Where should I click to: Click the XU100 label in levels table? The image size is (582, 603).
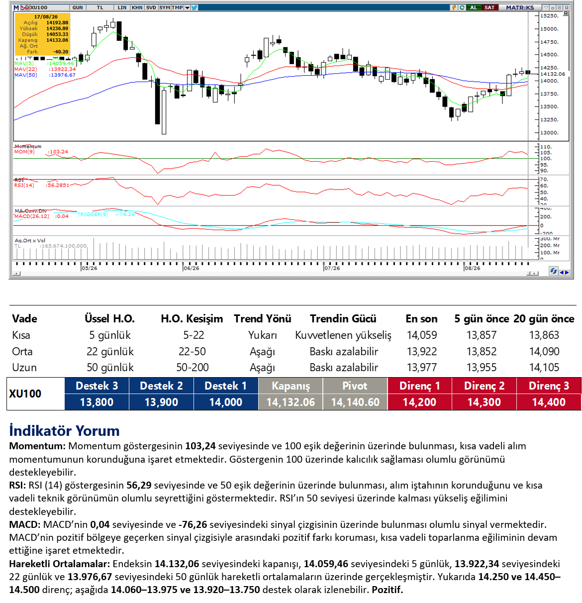(x=25, y=394)
